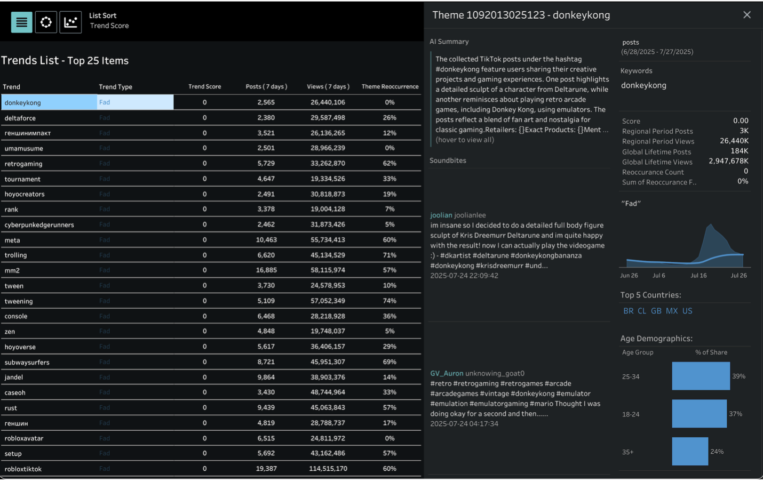Click the 2025-07-24 04:17:34 timestamp
The image size is (763, 482).
[464, 424]
